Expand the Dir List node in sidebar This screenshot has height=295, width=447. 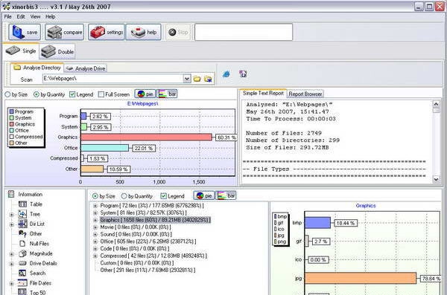(12, 224)
